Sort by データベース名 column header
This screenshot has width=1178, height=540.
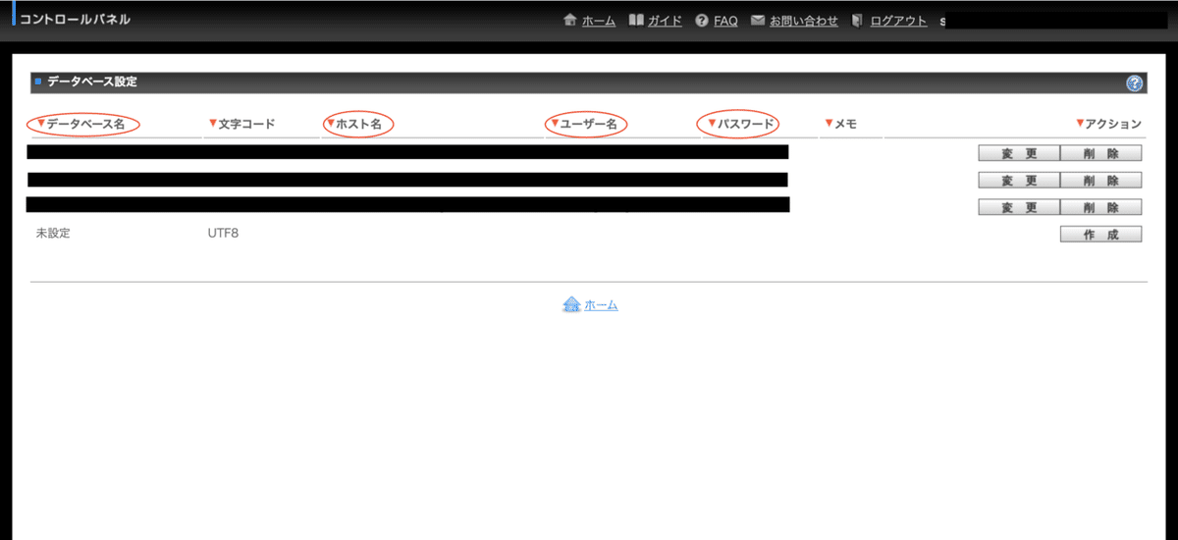pos(80,124)
